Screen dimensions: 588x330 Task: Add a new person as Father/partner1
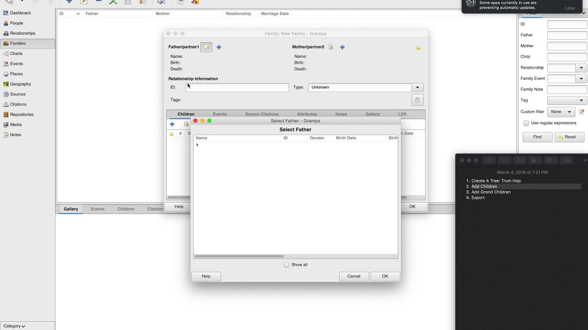click(x=219, y=47)
